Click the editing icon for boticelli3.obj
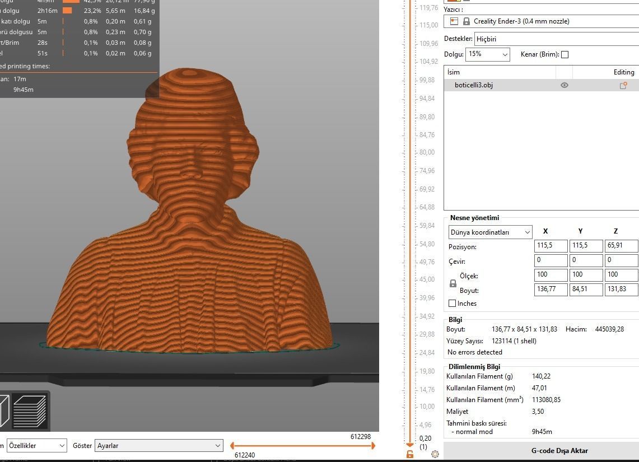This screenshot has height=462, width=639. [x=623, y=85]
